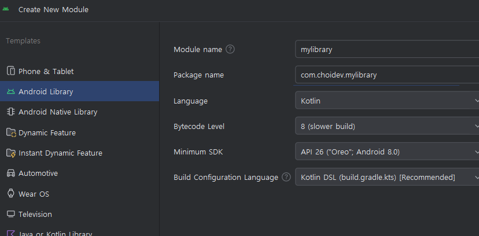
Task: Click the Wear OS watch icon
Action: click(x=10, y=193)
